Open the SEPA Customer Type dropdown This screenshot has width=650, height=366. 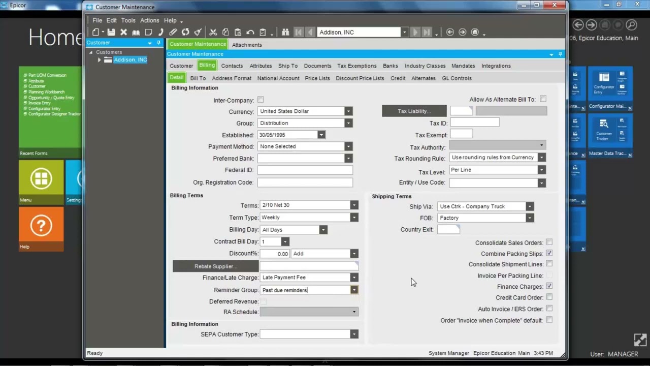tap(354, 334)
